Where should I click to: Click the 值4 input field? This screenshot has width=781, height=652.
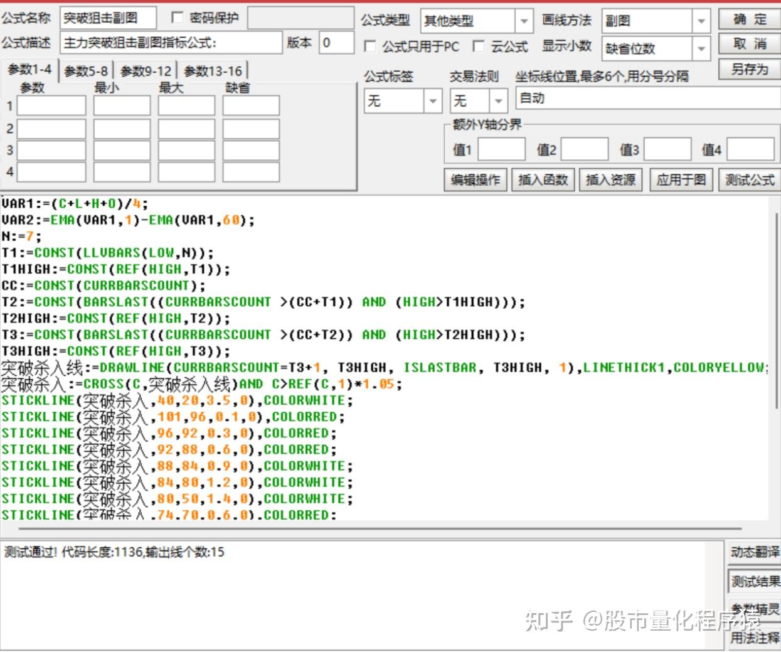750,149
